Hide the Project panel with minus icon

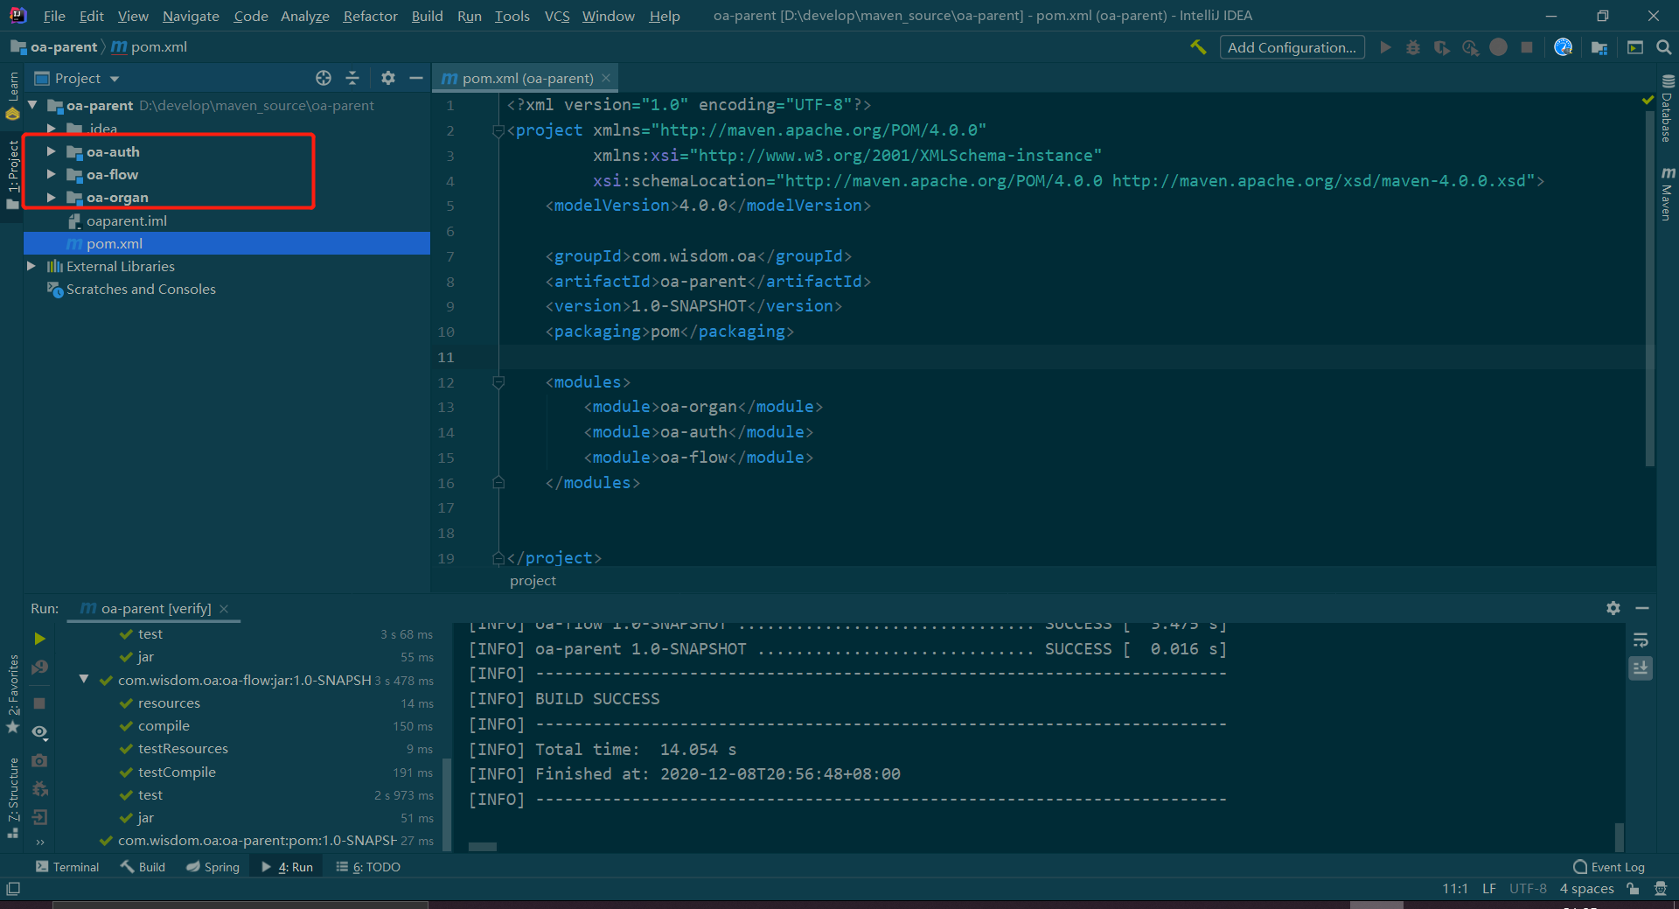pyautogui.click(x=416, y=78)
